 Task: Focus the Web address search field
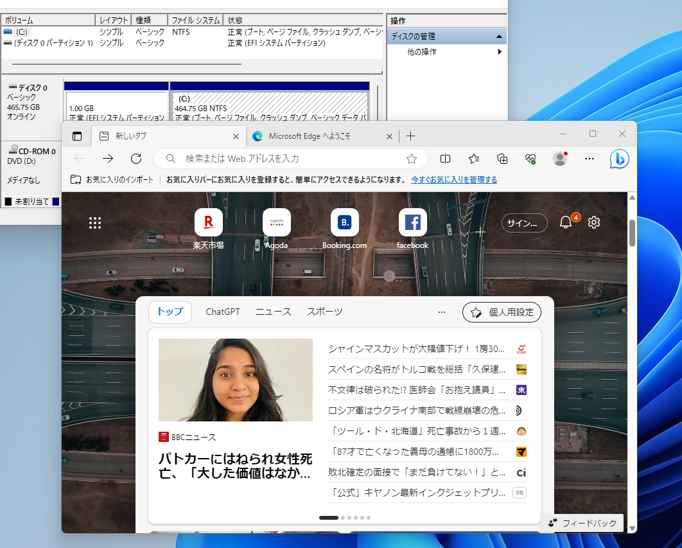[x=290, y=159]
